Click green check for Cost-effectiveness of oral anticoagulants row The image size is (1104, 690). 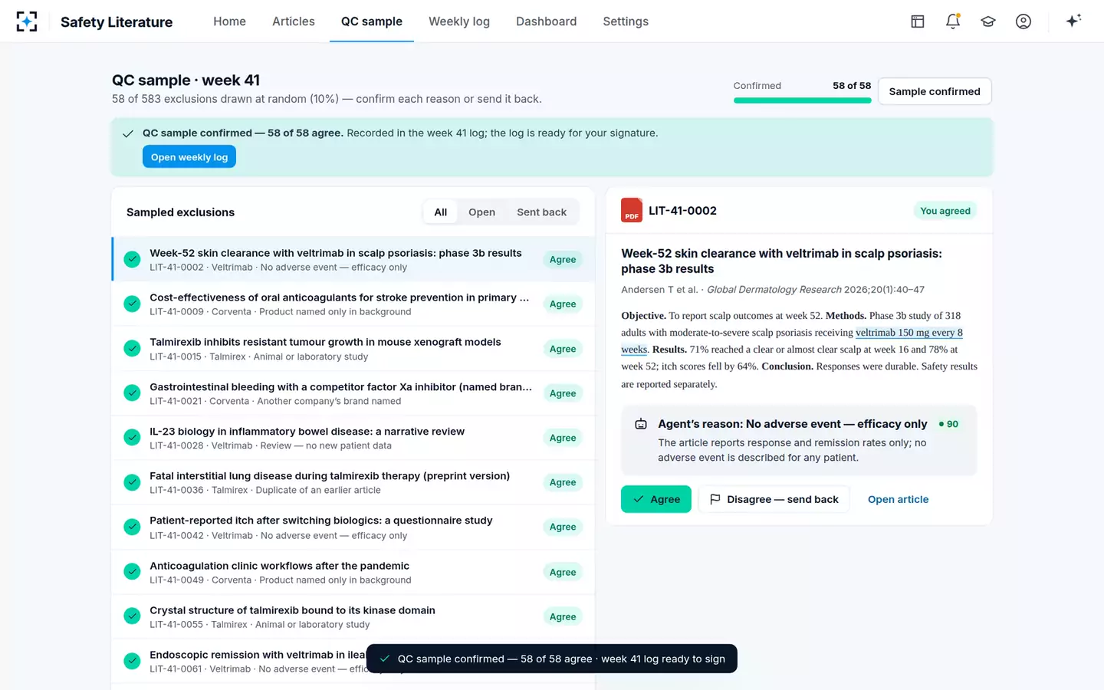[x=133, y=304]
